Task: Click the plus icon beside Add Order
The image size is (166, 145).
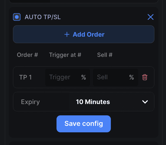Action: [x=67, y=34]
